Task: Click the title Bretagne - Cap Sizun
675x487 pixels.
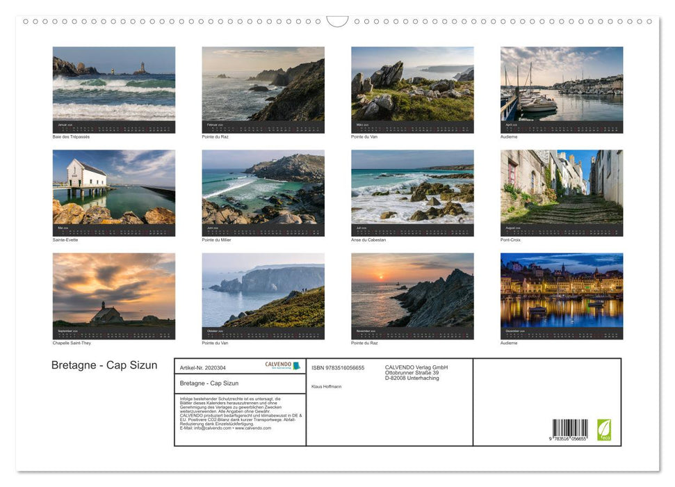Action: point(104,365)
